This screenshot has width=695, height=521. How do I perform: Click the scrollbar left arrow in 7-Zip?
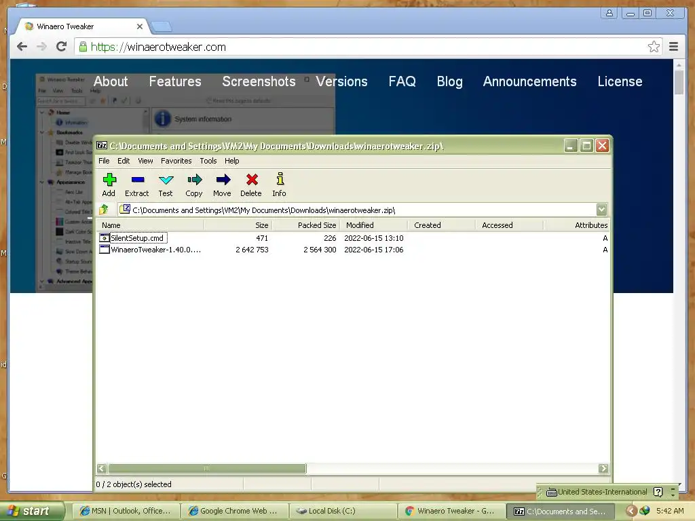tap(102, 468)
